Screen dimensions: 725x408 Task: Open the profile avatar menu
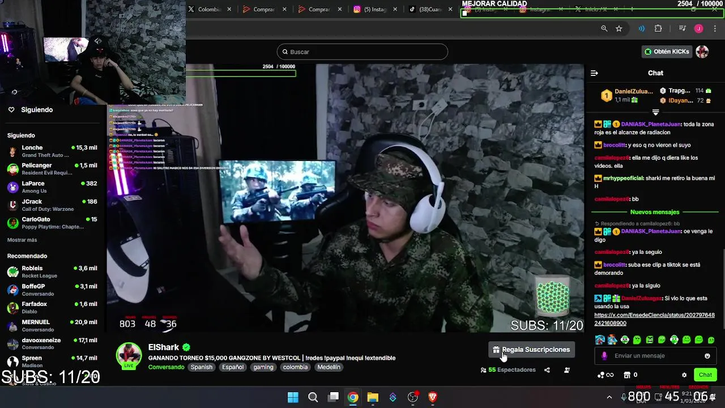coord(702,52)
